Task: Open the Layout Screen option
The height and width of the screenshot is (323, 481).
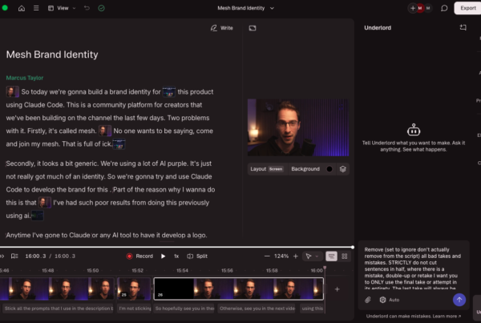Action: pos(267,169)
